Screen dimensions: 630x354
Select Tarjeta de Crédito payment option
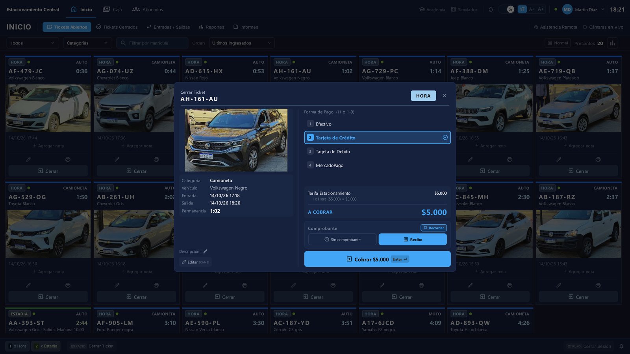coord(377,138)
